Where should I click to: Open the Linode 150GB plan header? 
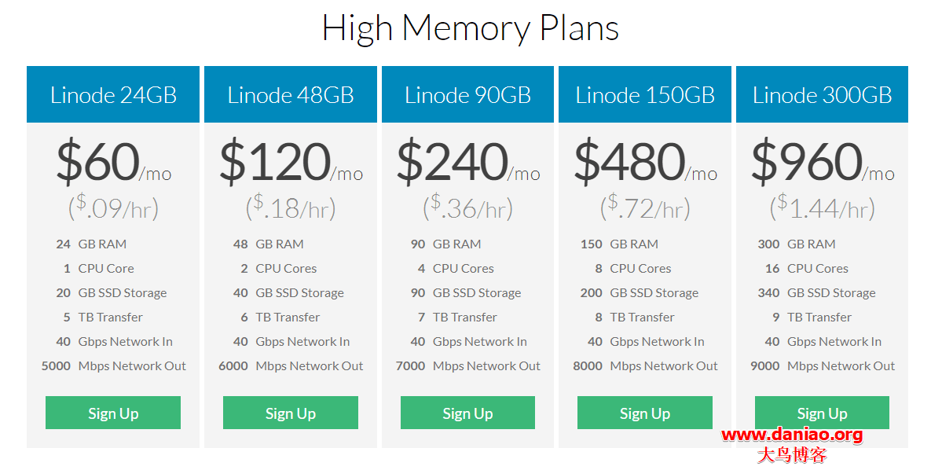pos(645,95)
